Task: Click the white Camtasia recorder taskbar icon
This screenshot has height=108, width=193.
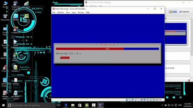Action: pos(93,105)
